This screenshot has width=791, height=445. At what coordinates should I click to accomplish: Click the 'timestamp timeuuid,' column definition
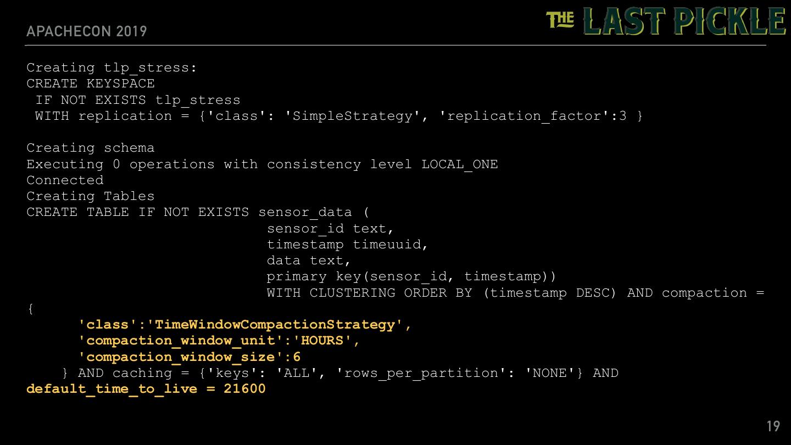pyautogui.click(x=347, y=244)
